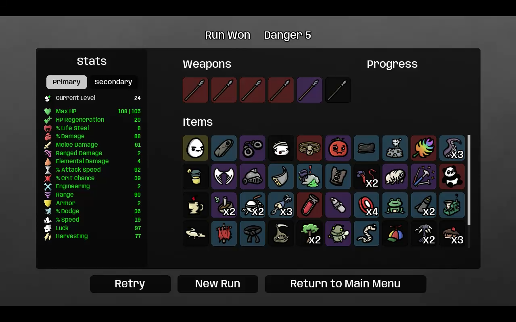Click the frog item icon
This screenshot has height=322, width=516.
pyautogui.click(x=395, y=205)
